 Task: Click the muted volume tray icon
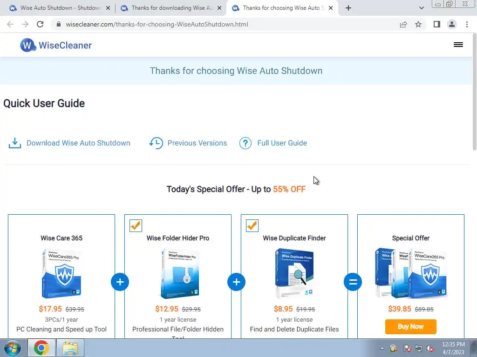point(430,349)
